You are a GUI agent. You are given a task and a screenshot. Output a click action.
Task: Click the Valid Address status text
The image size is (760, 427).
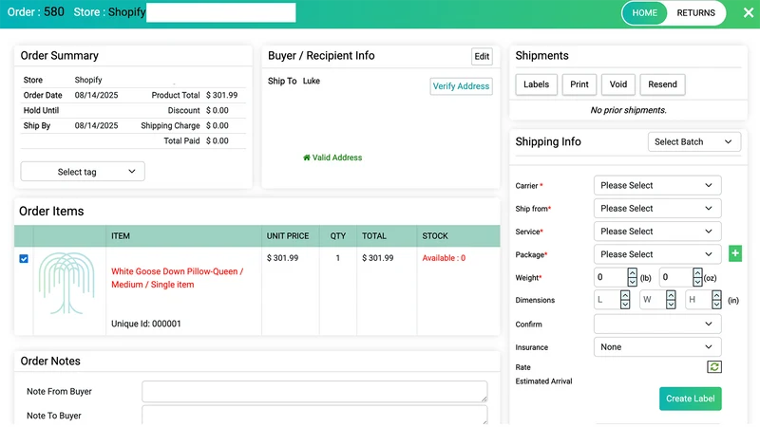337,158
